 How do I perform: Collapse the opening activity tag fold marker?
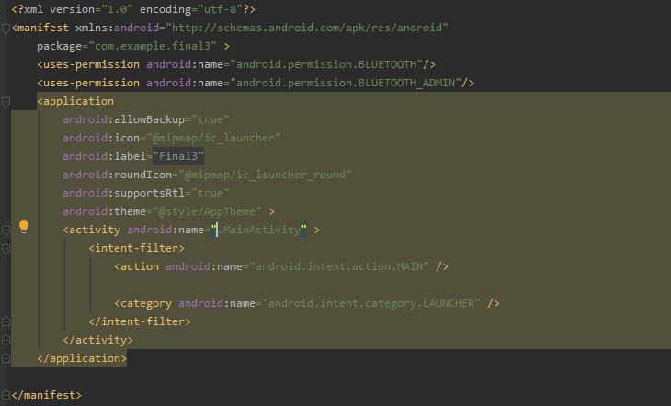[6, 231]
